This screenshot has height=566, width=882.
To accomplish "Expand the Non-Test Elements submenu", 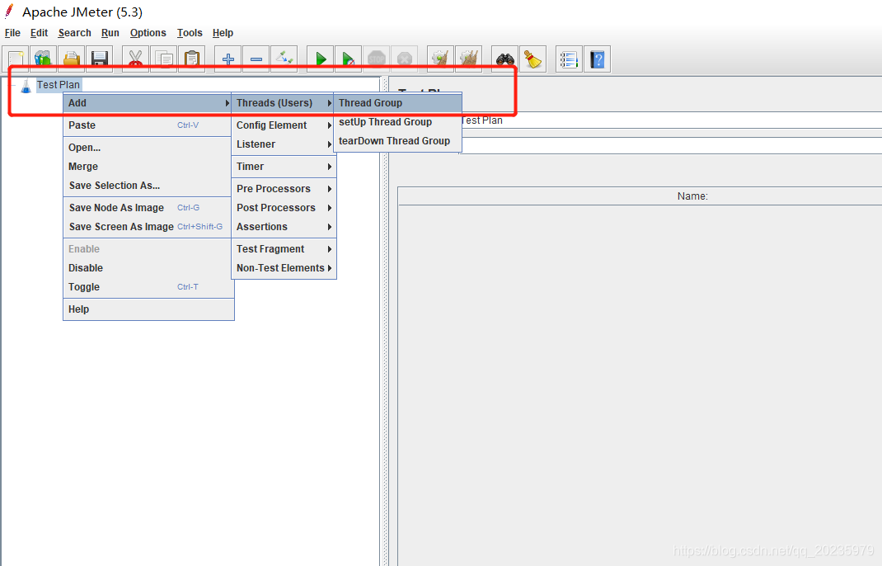I will click(284, 268).
